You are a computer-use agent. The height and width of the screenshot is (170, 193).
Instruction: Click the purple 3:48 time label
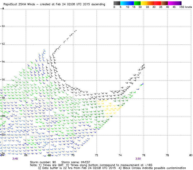tap(15, 159)
